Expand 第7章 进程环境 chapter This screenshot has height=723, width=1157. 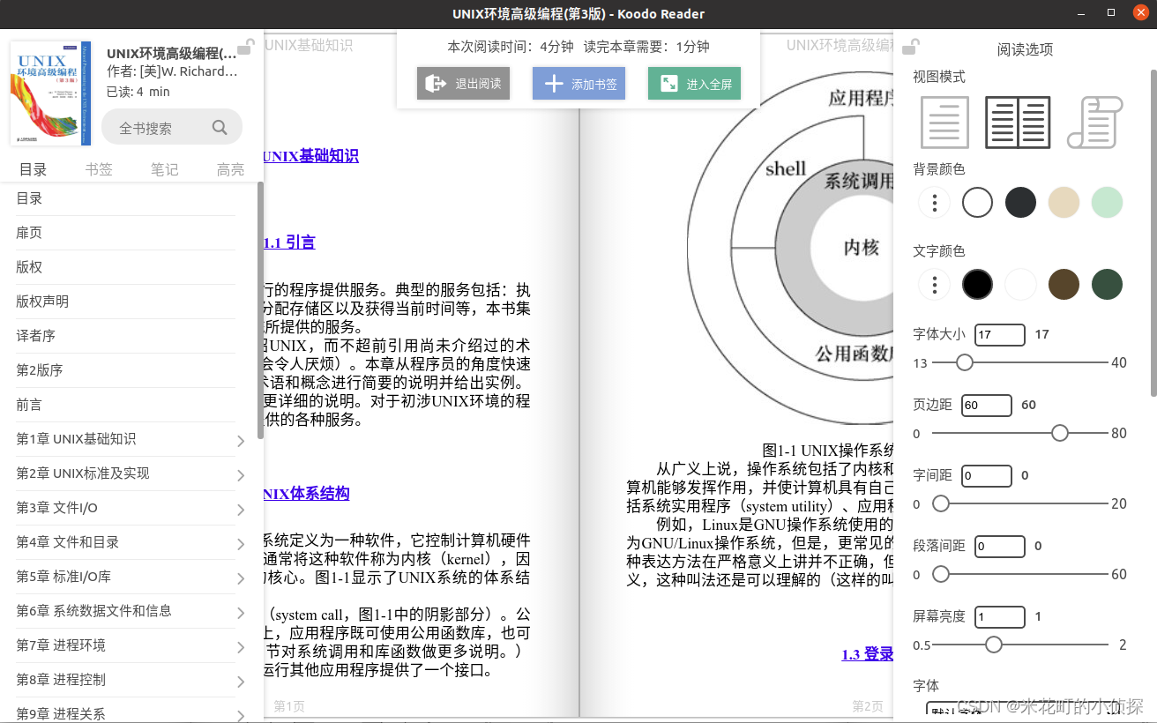(241, 647)
